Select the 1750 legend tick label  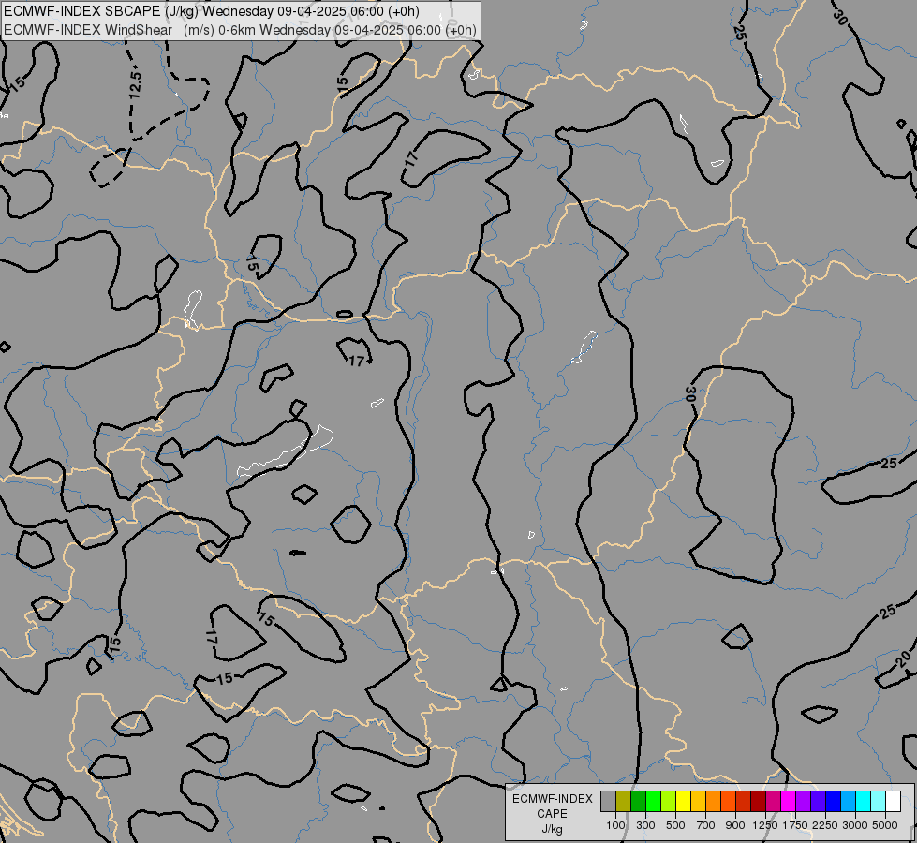(795, 825)
